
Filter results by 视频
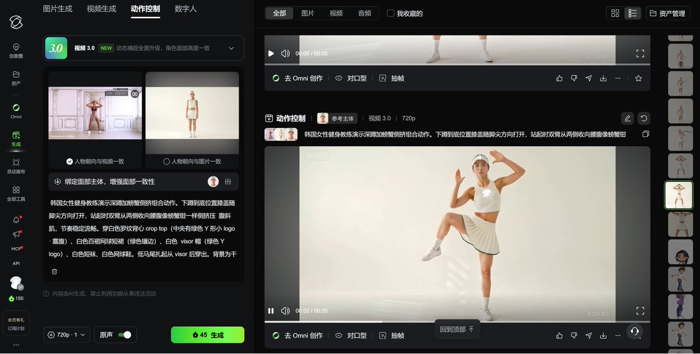click(336, 13)
